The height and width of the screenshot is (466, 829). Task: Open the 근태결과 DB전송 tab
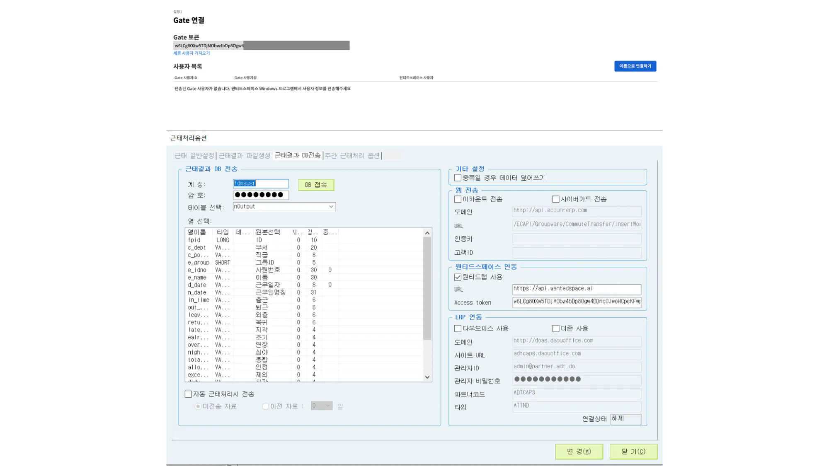pyautogui.click(x=298, y=155)
